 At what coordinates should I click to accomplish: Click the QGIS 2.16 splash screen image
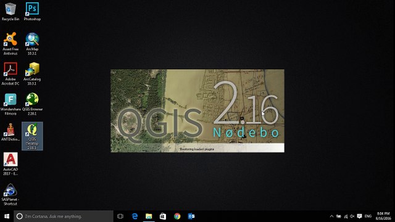pyautogui.click(x=197, y=111)
